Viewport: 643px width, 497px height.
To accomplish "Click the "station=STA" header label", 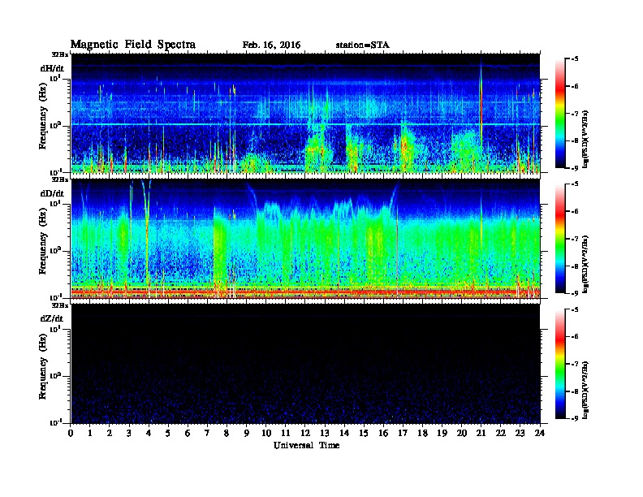I will pyautogui.click(x=362, y=45).
